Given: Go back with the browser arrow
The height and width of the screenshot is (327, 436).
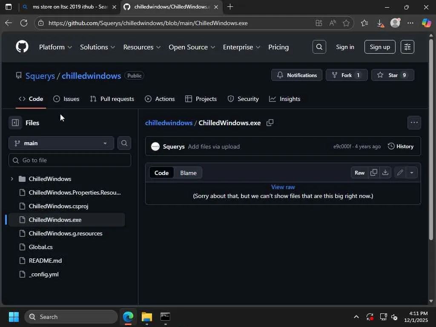Looking at the screenshot, I should tap(9, 23).
